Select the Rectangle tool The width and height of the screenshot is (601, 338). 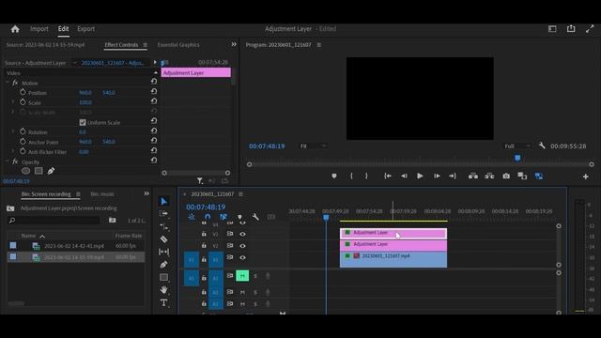(163, 277)
